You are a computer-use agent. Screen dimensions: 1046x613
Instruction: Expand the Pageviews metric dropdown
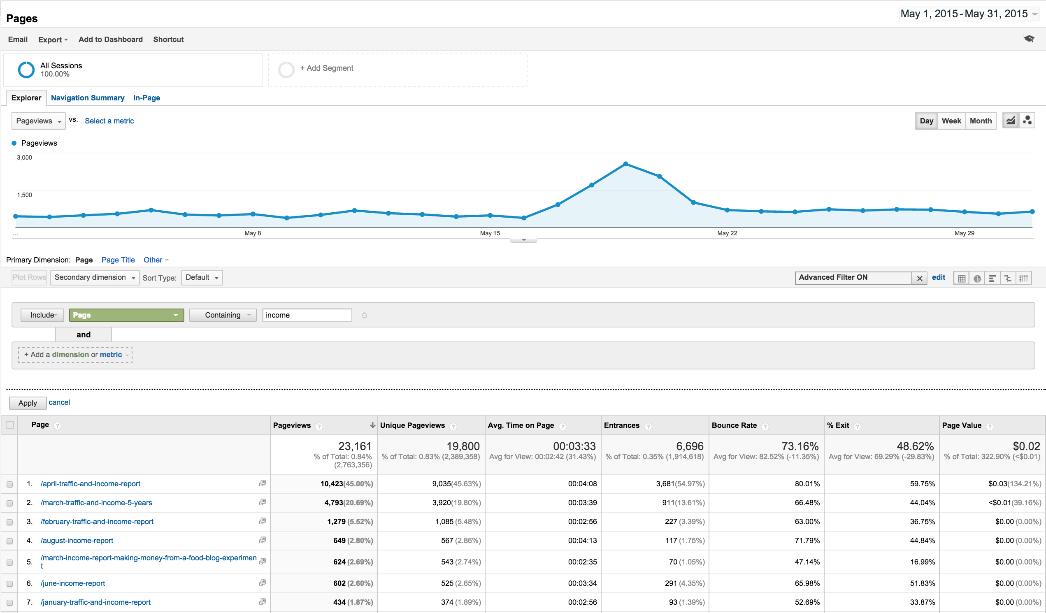39,121
